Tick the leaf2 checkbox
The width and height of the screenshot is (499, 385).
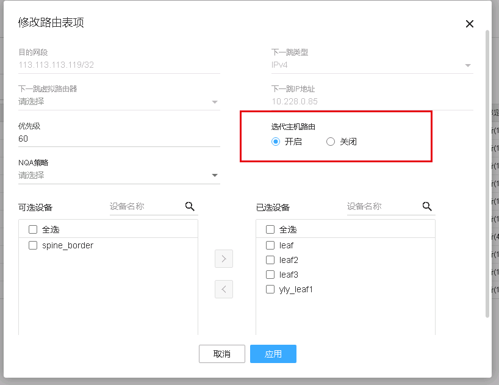point(270,260)
